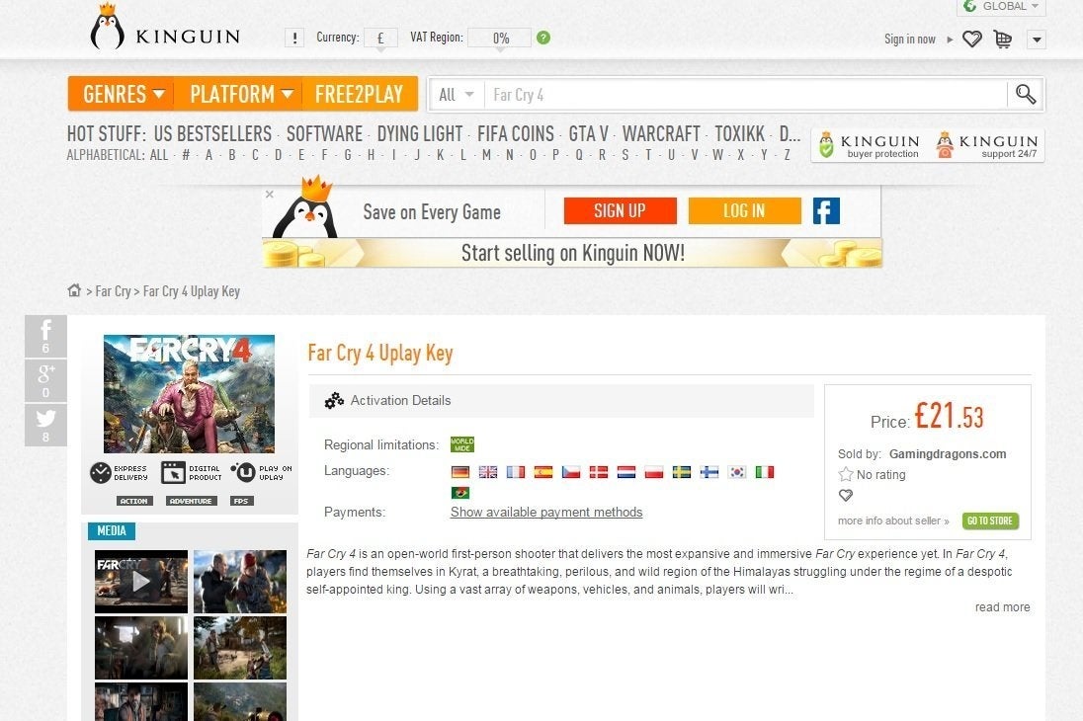Click the seller rating star
Viewport: 1083px width, 721px height.
coord(845,475)
